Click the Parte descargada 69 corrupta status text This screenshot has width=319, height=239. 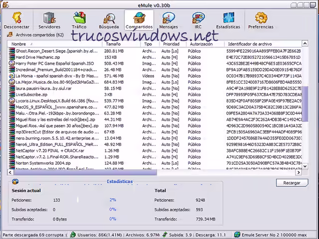[35, 235]
